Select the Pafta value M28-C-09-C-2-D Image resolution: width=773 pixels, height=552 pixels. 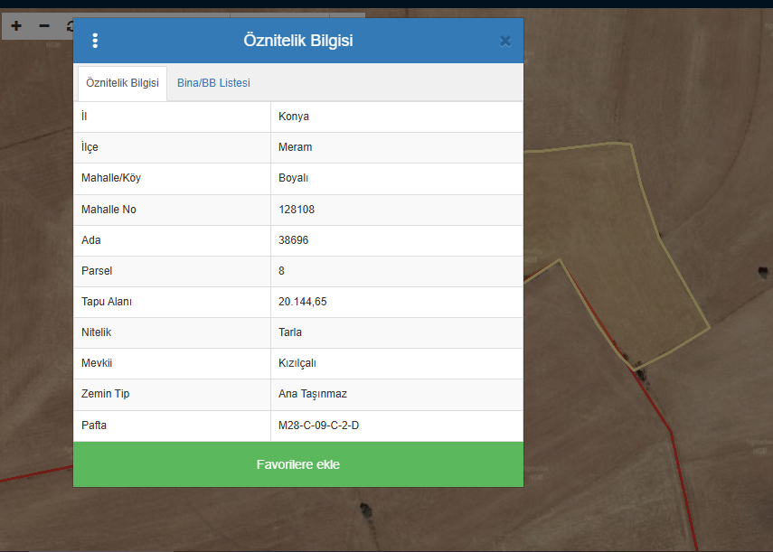tap(318, 425)
